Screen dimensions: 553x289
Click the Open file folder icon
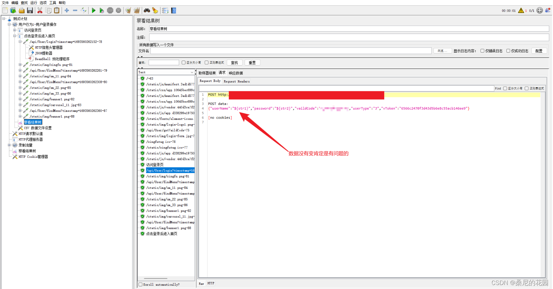pyautogui.click(x=22, y=11)
